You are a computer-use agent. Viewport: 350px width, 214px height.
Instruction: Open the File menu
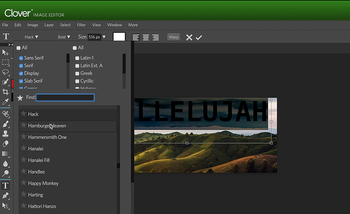click(5, 25)
